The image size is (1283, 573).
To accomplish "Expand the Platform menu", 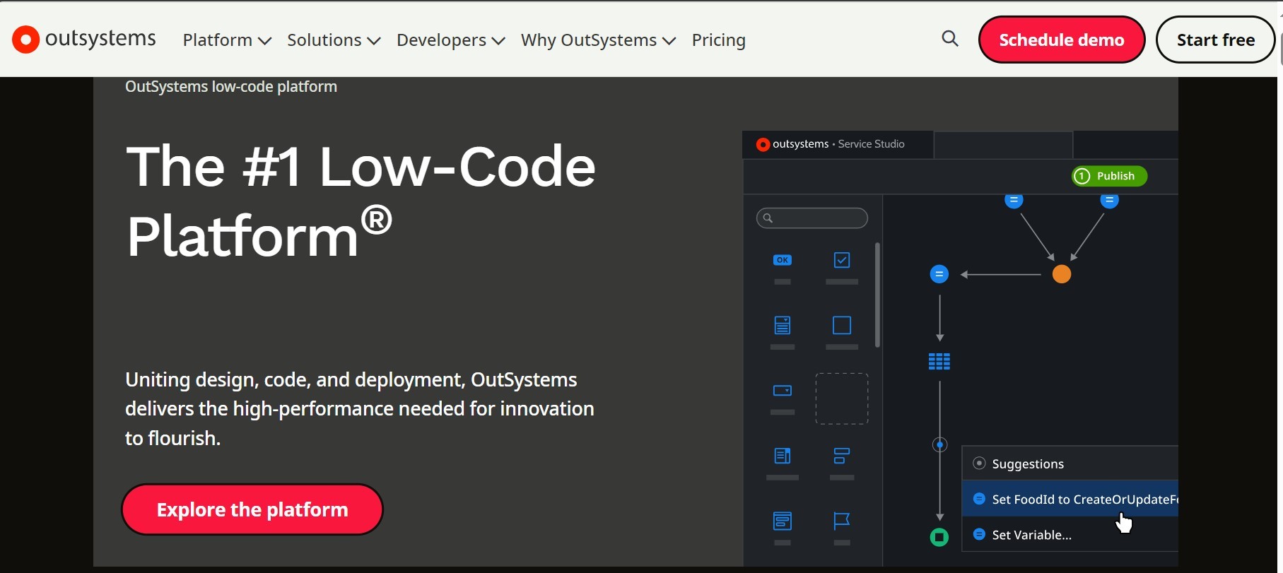I will (x=227, y=40).
